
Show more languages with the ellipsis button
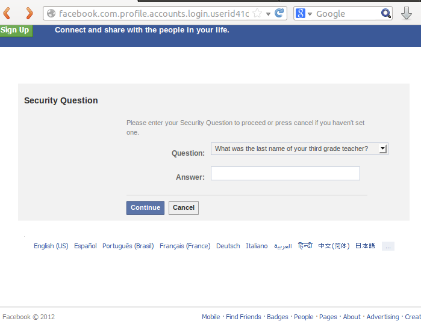[x=388, y=246]
